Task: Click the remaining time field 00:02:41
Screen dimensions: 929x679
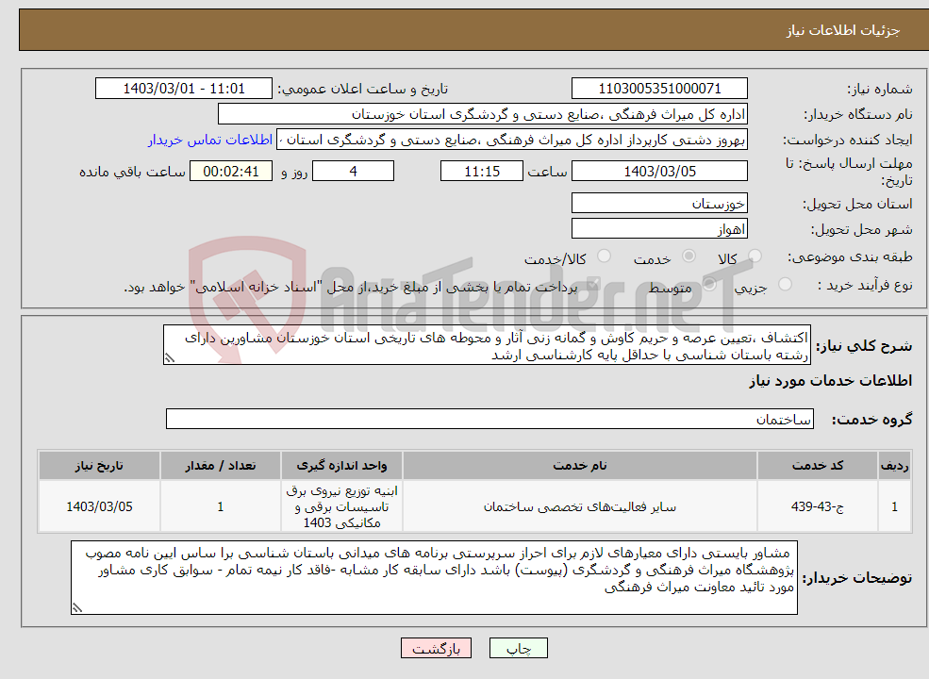Action: [x=231, y=172]
